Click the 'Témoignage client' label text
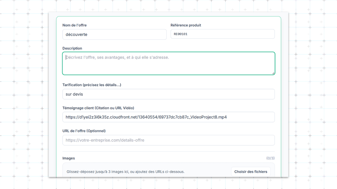The height and width of the screenshot is (189, 337). pos(98,108)
